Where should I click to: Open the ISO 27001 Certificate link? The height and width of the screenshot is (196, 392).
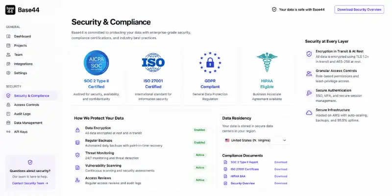245,169
